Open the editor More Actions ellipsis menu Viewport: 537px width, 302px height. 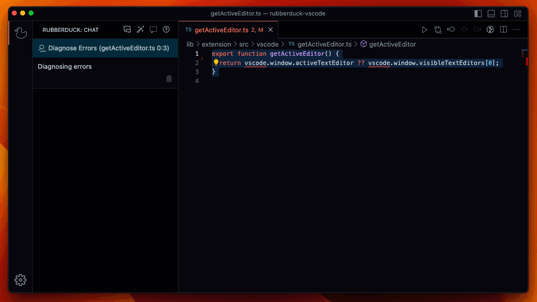[516, 30]
